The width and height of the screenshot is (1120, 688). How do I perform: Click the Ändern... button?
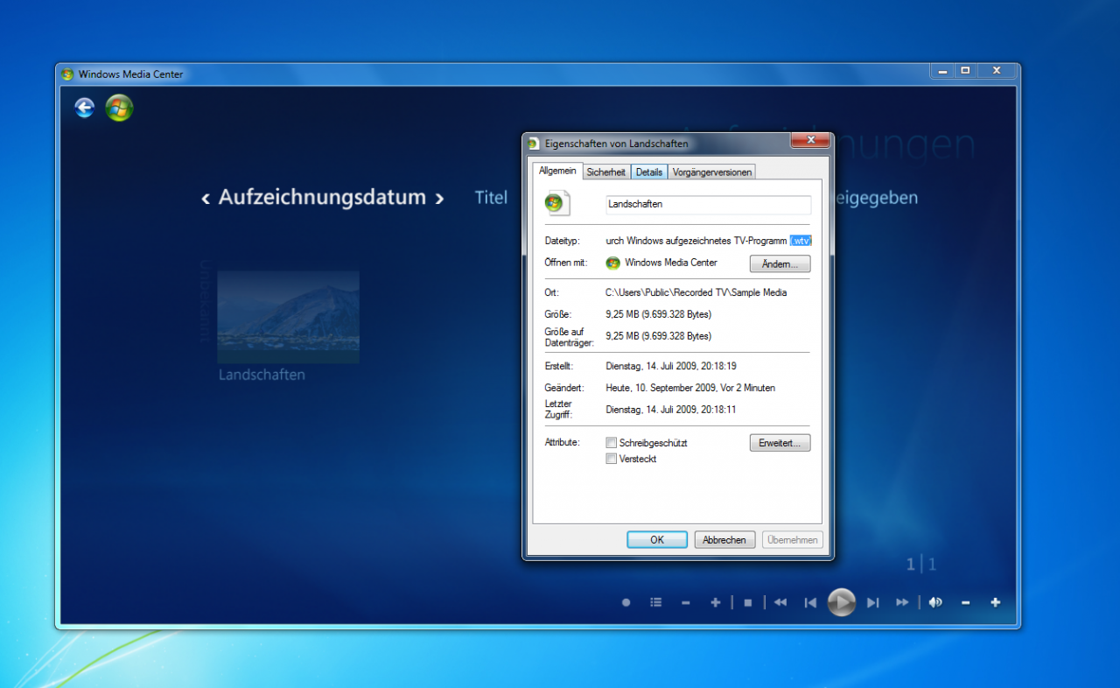point(780,263)
